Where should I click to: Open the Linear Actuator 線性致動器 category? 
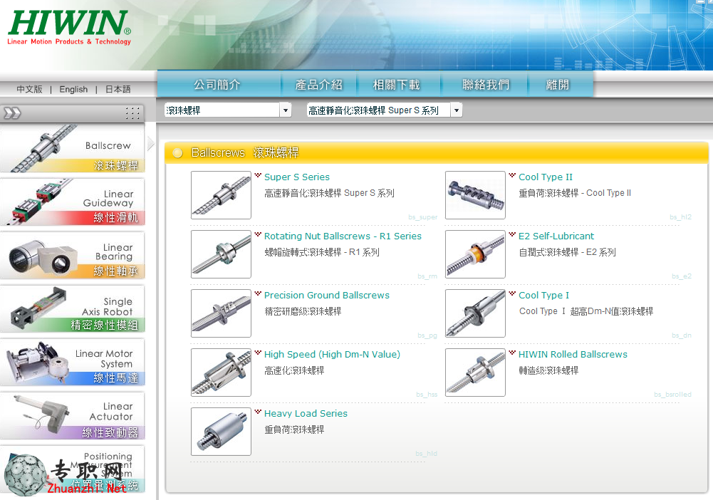[x=73, y=417]
